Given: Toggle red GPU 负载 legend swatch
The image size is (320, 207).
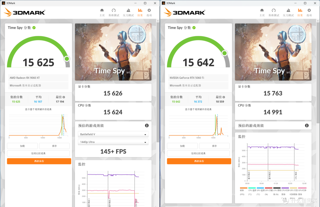Looking at the screenshot, I should [x=268, y=188].
